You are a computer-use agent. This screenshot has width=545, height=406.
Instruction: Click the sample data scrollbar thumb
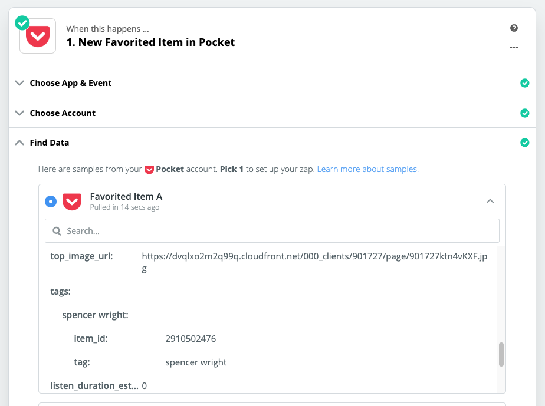501,354
